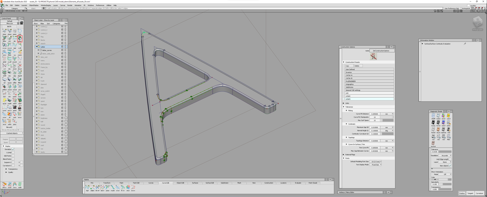
Task: Collapse the Letter folder in Object Lister
Action: coord(37,47)
